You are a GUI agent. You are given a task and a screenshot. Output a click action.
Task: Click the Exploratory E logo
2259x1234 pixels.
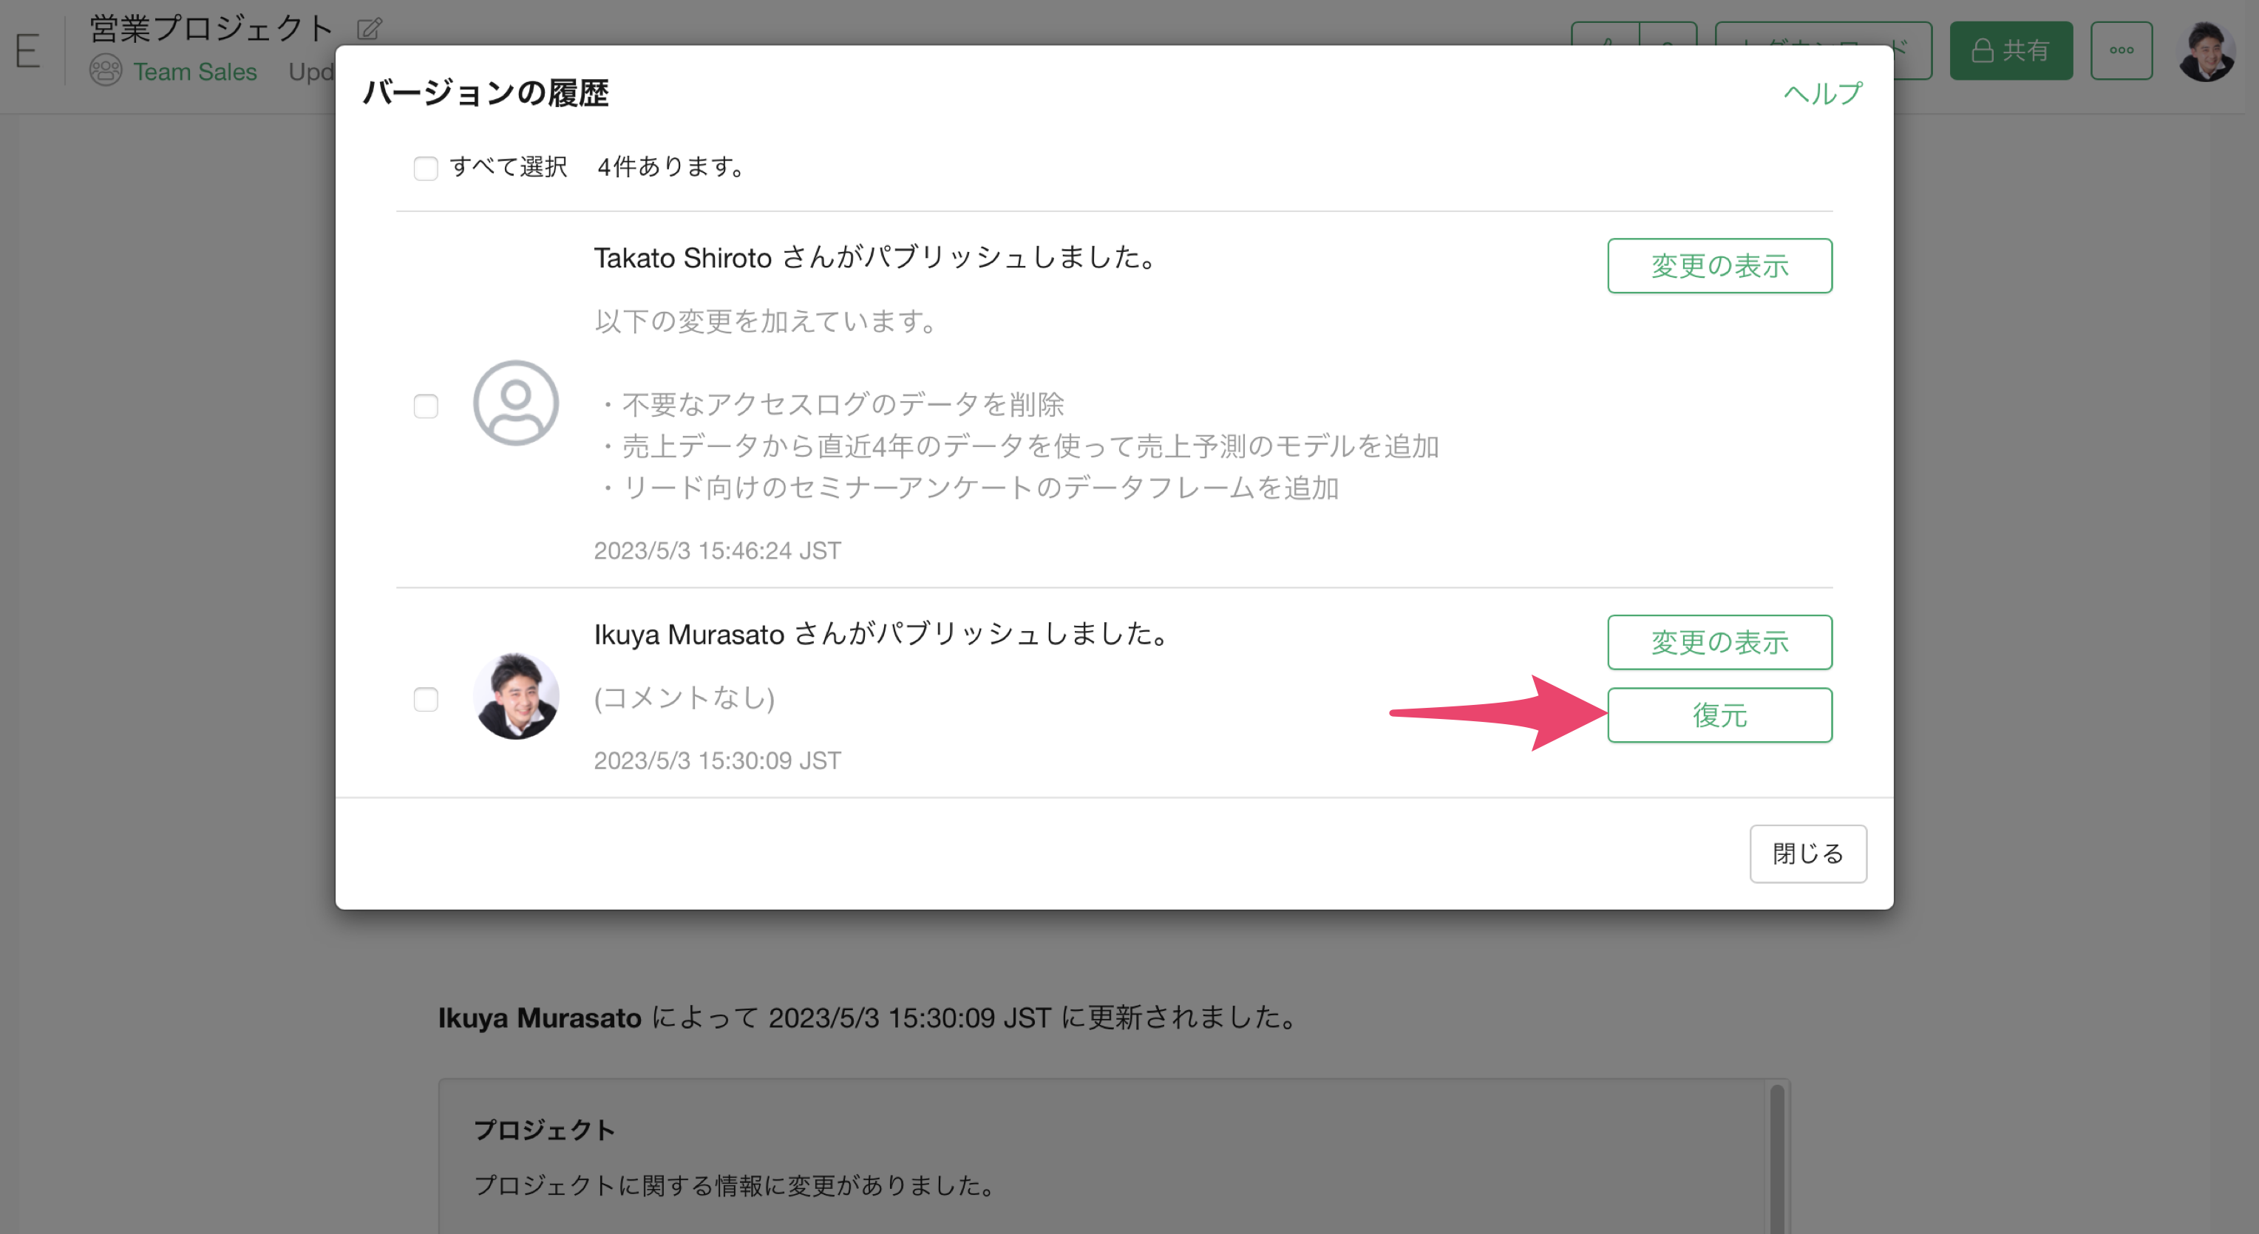point(27,51)
